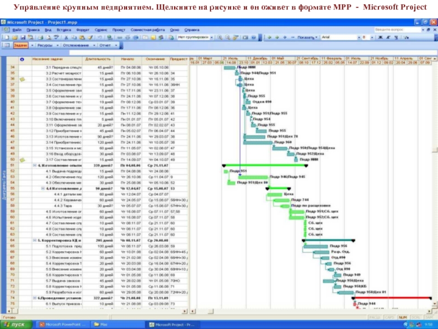Open the 'Вставка' menu
Viewport: 438px width, 329px height.
[x=64, y=30]
